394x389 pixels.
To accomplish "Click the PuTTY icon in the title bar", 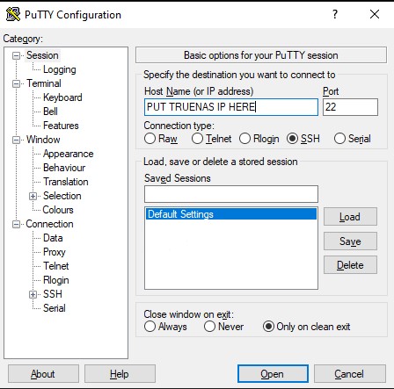I will pos(13,14).
